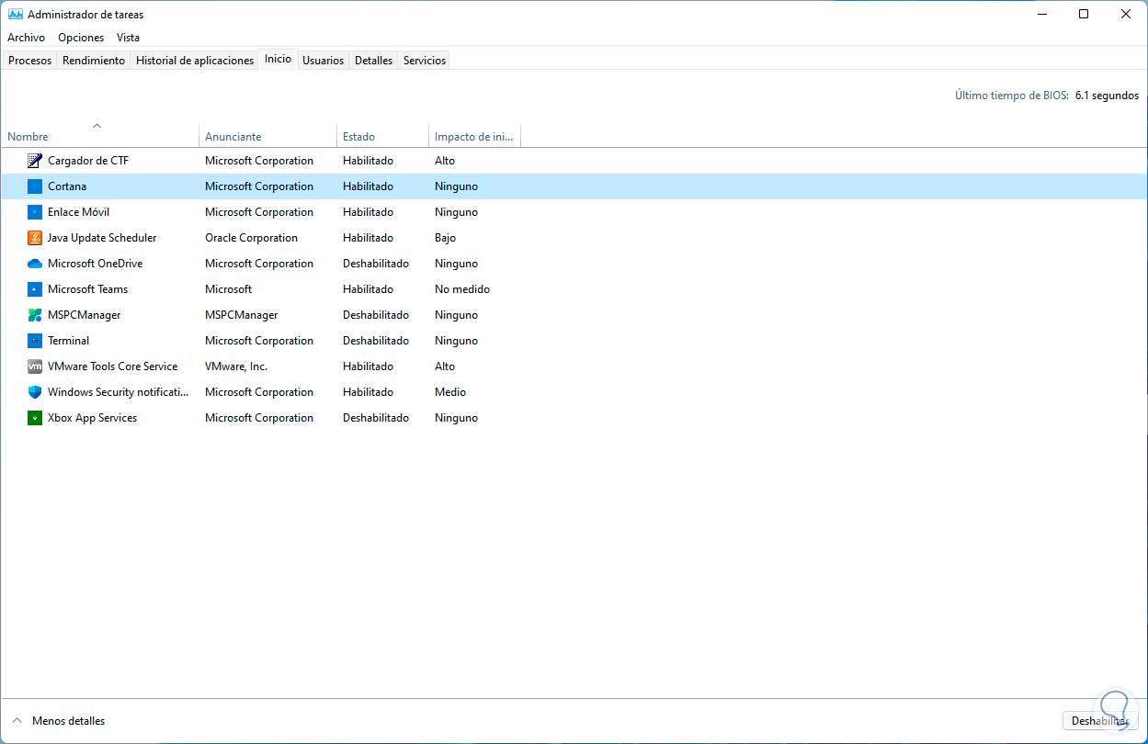Select Xbox App Services entry
The width and height of the screenshot is (1148, 744).
tap(92, 418)
